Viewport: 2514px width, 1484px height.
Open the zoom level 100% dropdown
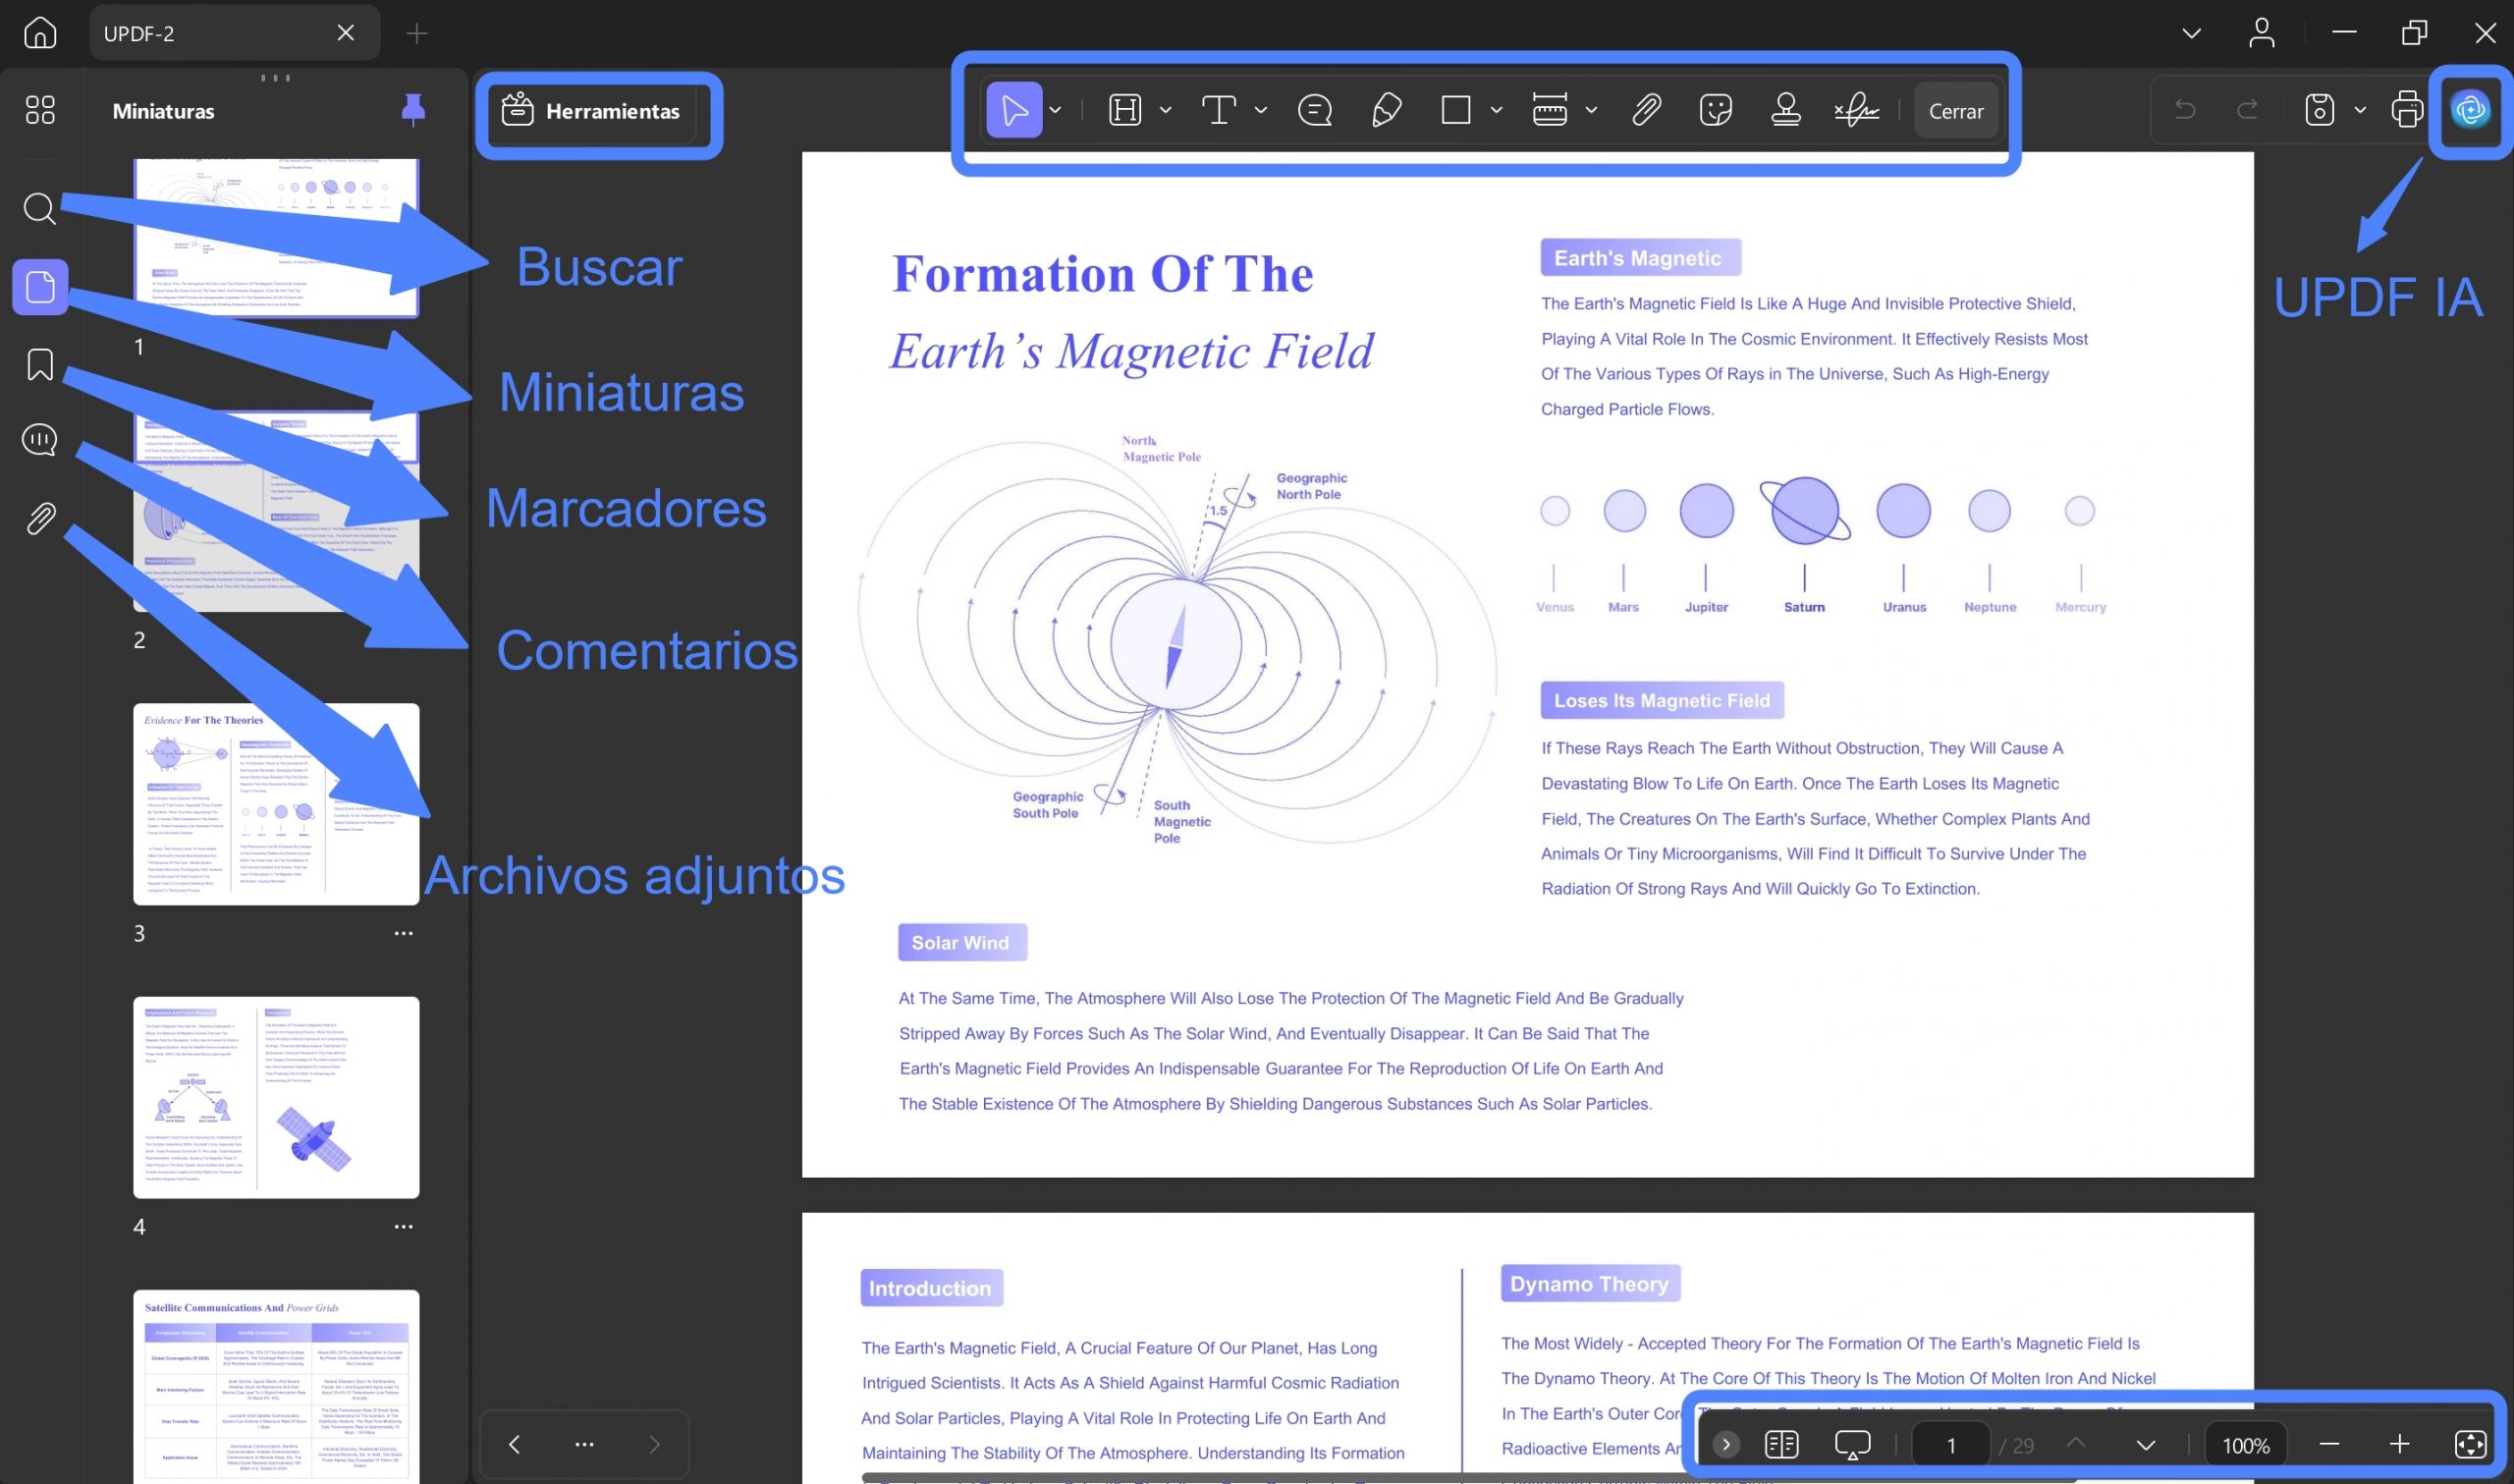tap(2245, 1445)
